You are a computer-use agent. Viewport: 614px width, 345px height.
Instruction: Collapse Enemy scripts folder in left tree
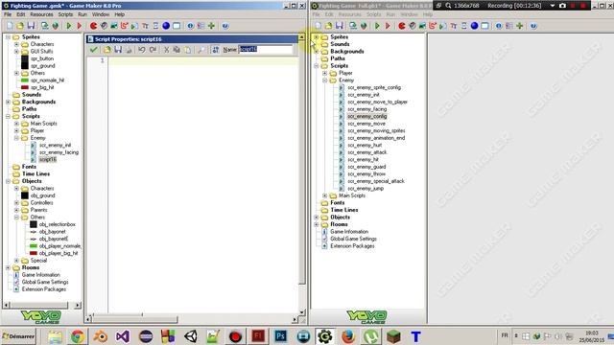(x=16, y=138)
